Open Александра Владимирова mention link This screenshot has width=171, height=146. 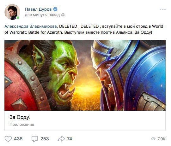coord(31,26)
